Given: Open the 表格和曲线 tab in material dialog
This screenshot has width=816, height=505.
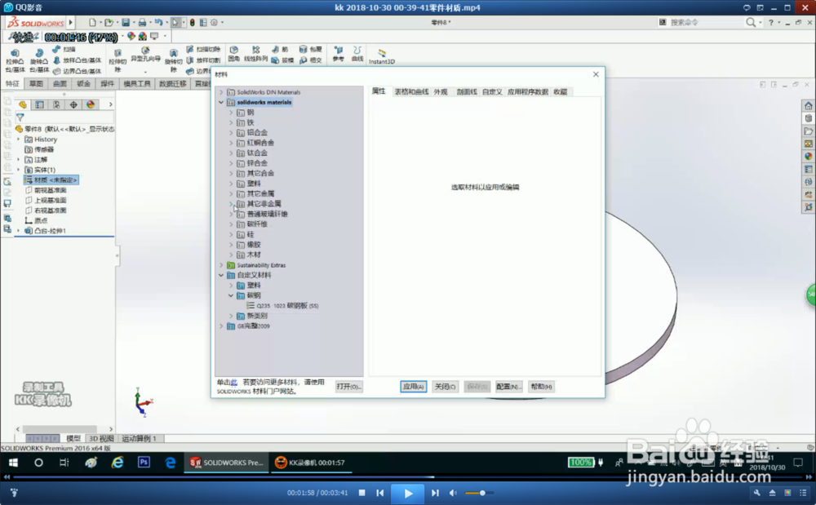Looking at the screenshot, I should [x=411, y=91].
